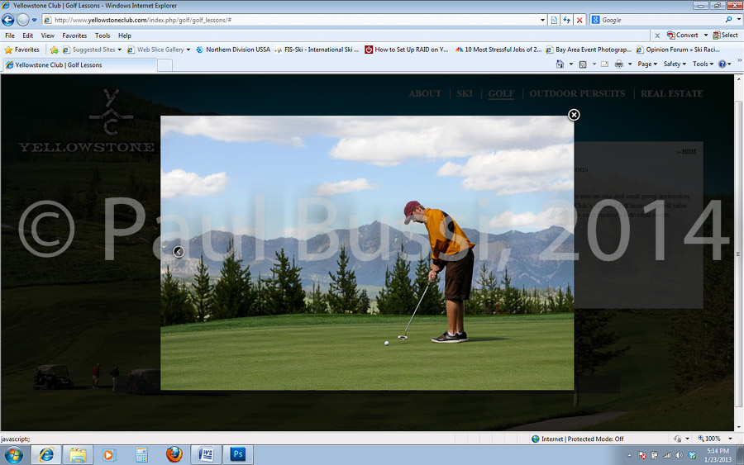Click the yellowstoneclub.com address bar
The image size is (744, 465).
[x=290, y=20]
